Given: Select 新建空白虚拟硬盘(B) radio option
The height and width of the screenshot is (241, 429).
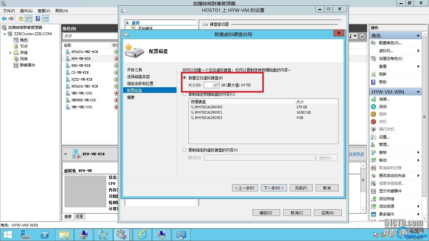Looking at the screenshot, I should point(185,78).
